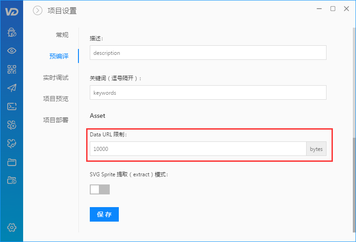
Task: Click the paper plane deploy icon
Action: coord(12,88)
